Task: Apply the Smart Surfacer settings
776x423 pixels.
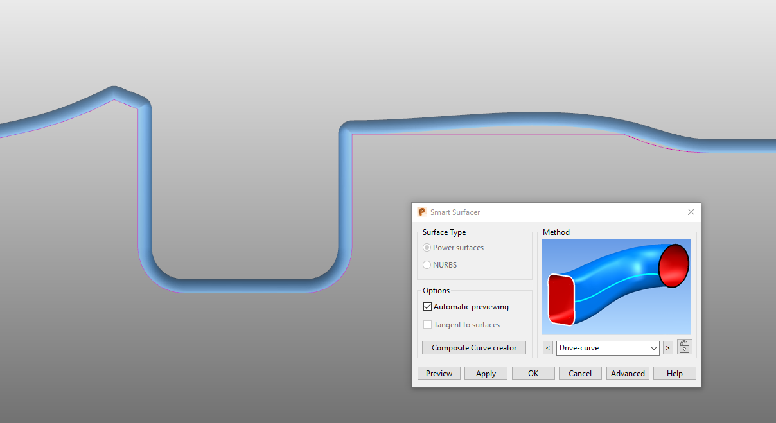Action: point(486,373)
